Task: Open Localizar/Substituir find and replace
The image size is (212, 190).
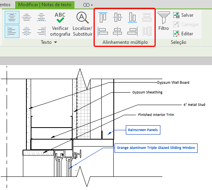Action: 82,24
